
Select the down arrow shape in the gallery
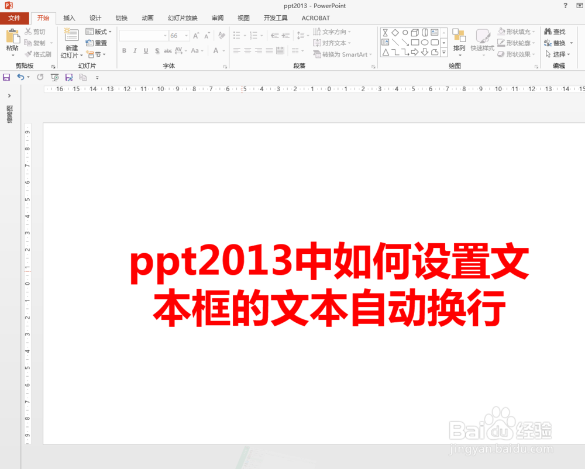pos(425,52)
